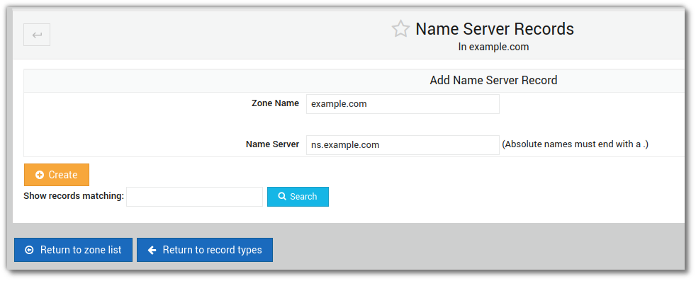Click the 'In example.com' subtitle text
The height and width of the screenshot is (281, 696).
493,47
